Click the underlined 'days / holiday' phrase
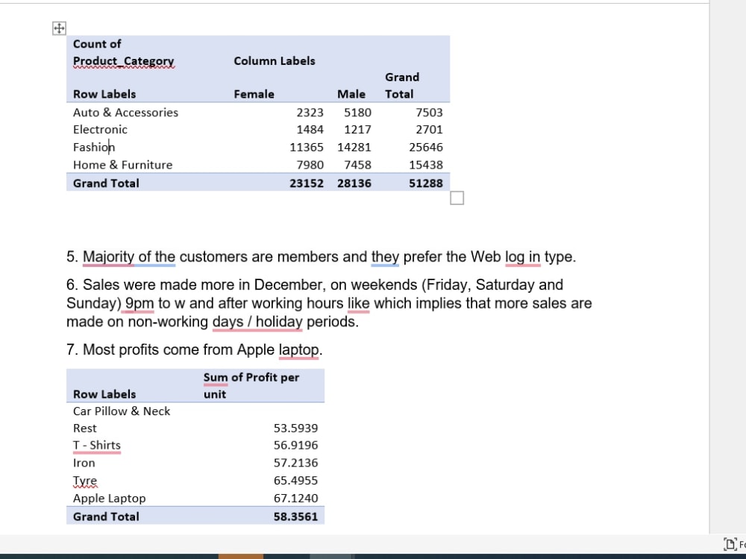Viewport: 746px width, 559px height. click(257, 322)
